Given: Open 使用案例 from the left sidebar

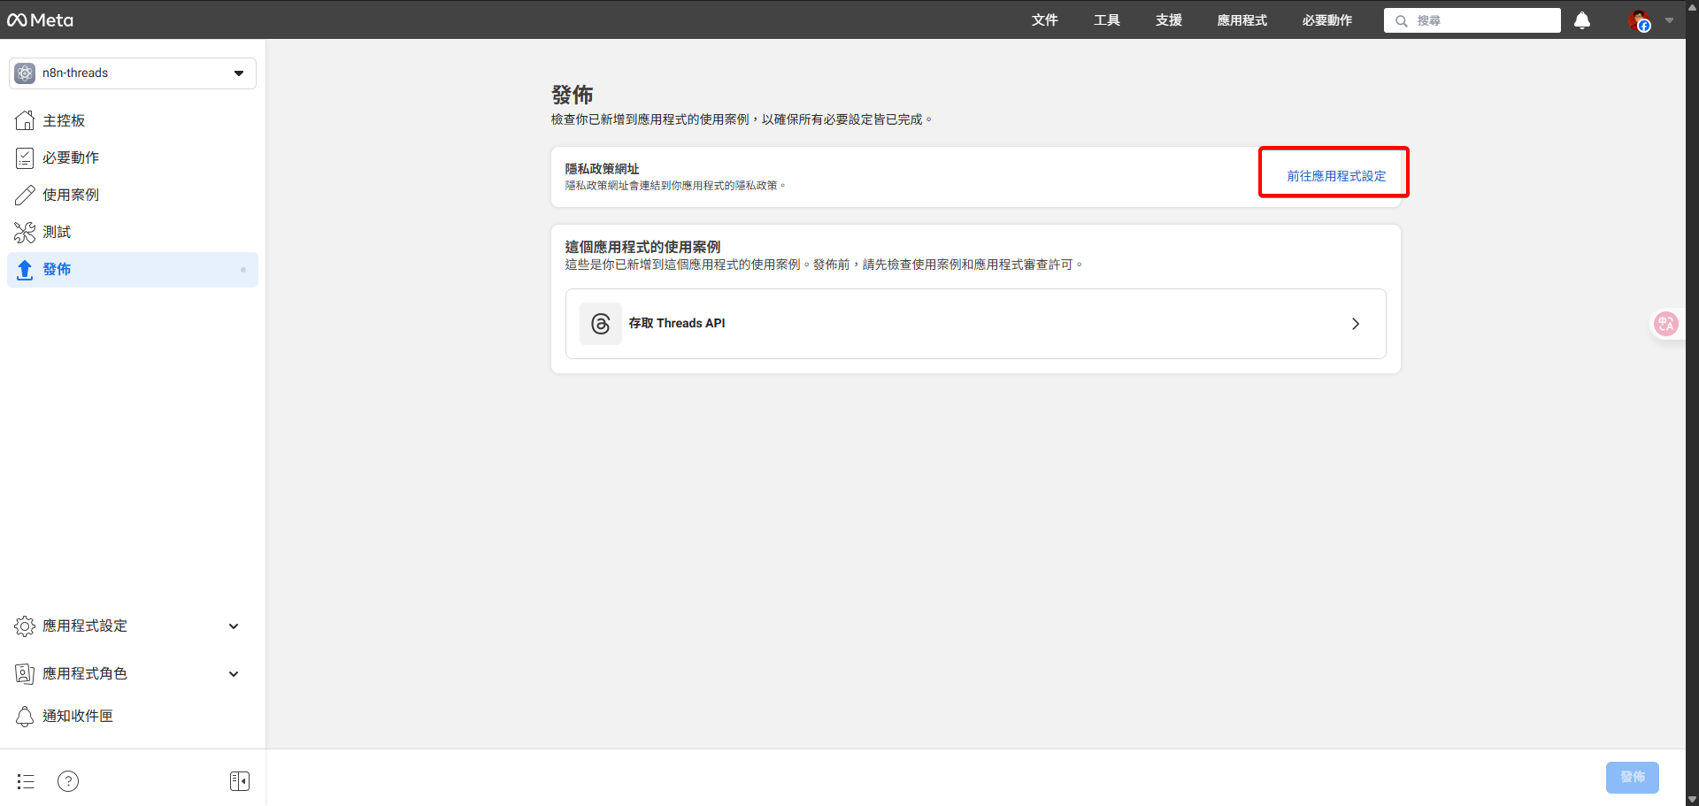Looking at the screenshot, I should tap(72, 195).
